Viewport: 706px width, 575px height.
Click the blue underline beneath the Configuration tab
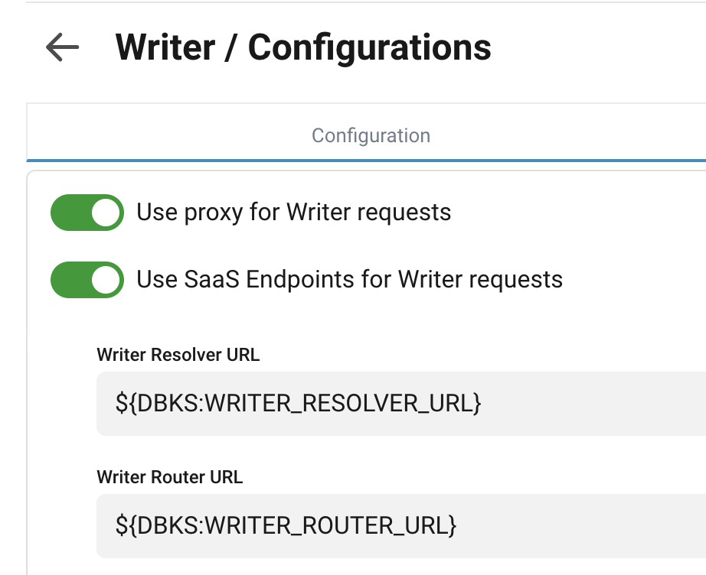pyautogui.click(x=366, y=160)
